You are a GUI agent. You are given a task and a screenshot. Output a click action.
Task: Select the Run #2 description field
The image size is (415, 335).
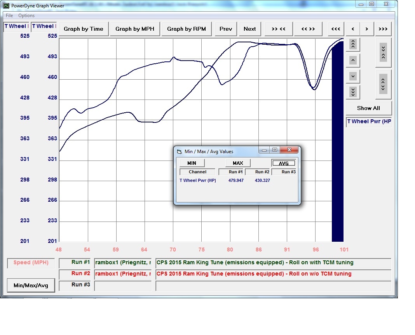click(x=273, y=274)
